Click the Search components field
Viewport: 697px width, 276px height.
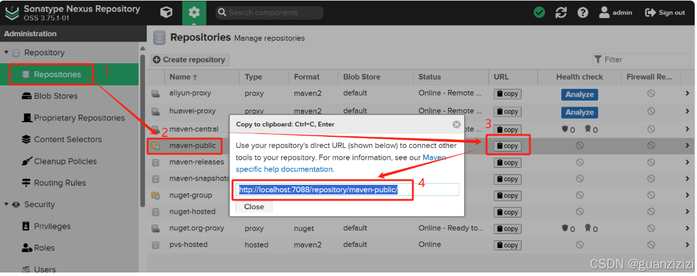(270, 12)
